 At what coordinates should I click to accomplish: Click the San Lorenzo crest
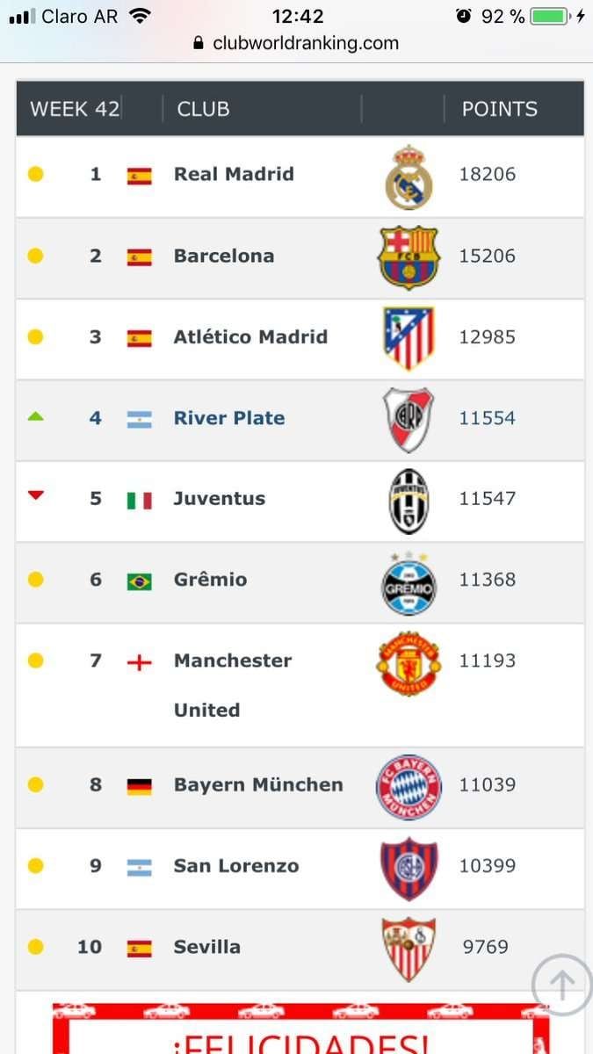pyautogui.click(x=409, y=868)
